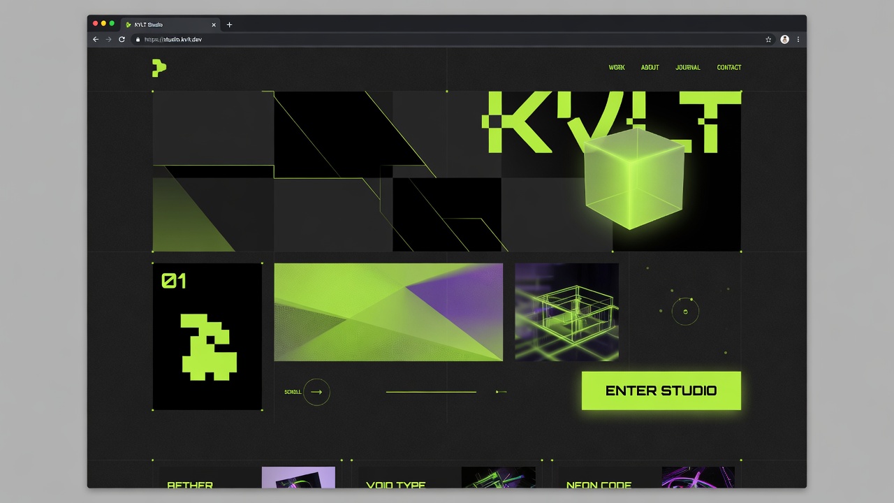Go to the JOURNAL page link
The image size is (894, 503).
pyautogui.click(x=688, y=68)
